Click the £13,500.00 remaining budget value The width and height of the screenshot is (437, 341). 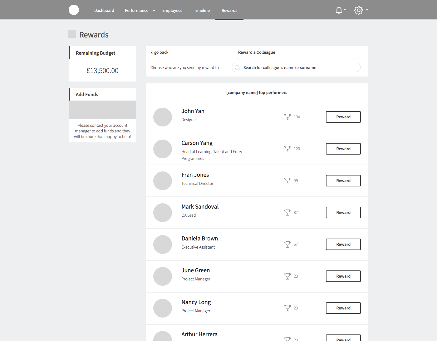(x=102, y=71)
